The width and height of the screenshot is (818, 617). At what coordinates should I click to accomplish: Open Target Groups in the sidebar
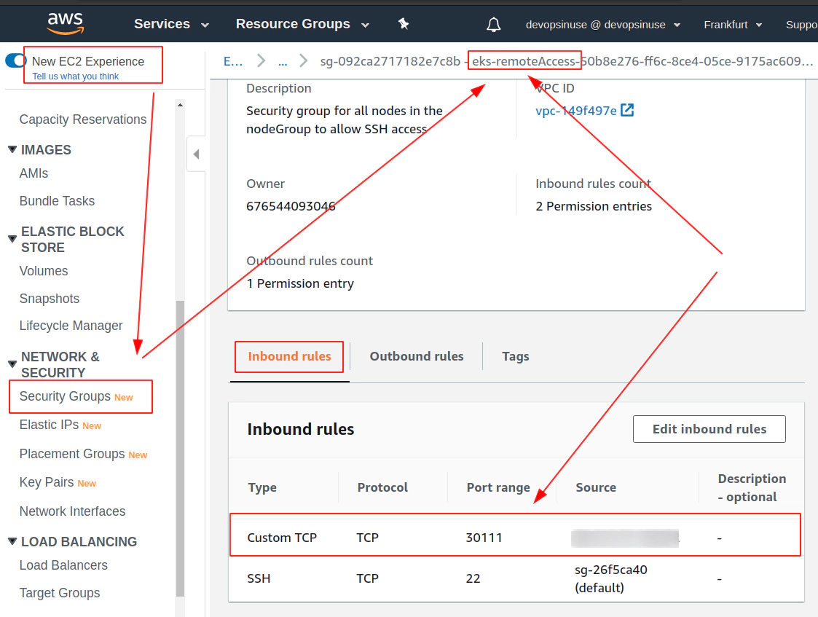(x=60, y=592)
